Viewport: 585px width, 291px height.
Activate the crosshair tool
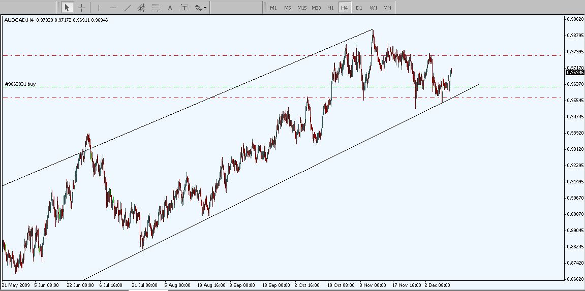[x=81, y=8]
